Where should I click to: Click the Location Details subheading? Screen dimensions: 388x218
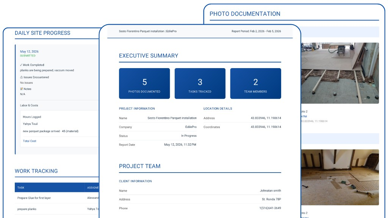218,109
